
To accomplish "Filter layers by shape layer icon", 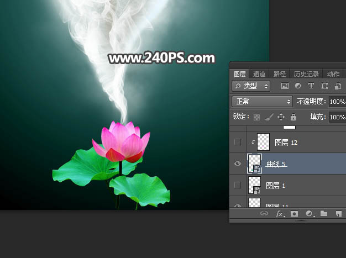I will pos(324,86).
